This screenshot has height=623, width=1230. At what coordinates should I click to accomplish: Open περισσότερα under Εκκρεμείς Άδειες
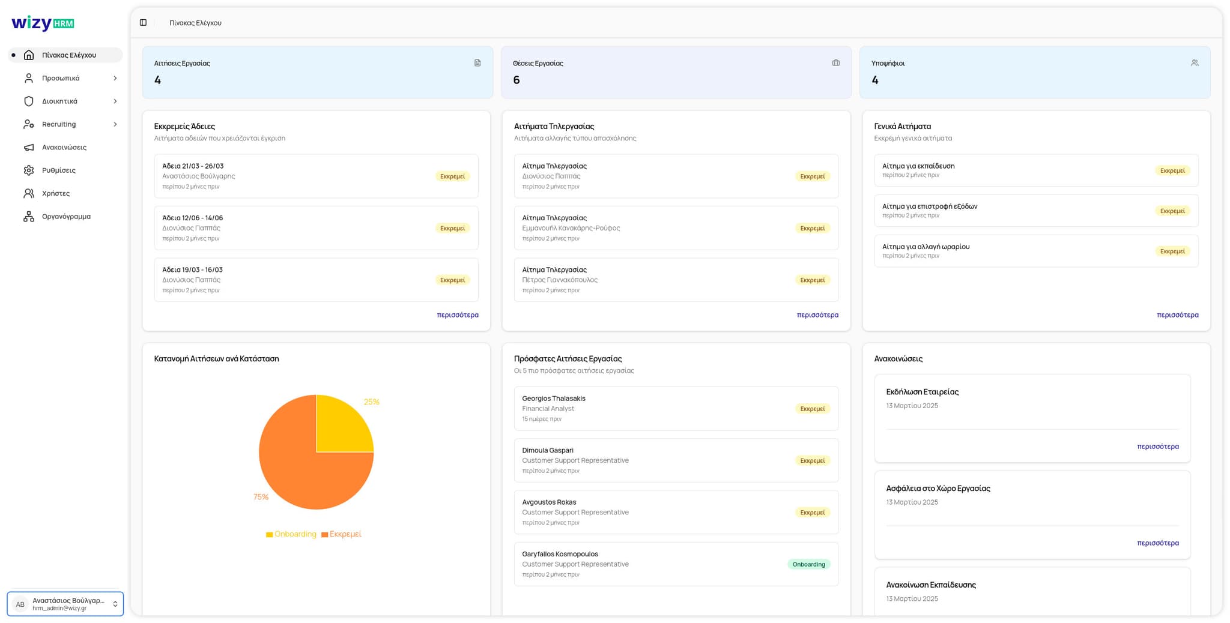(457, 315)
